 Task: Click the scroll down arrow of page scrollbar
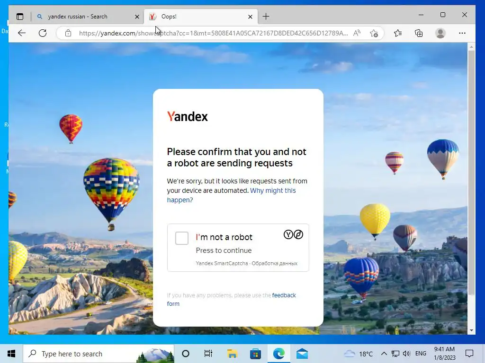(471, 330)
